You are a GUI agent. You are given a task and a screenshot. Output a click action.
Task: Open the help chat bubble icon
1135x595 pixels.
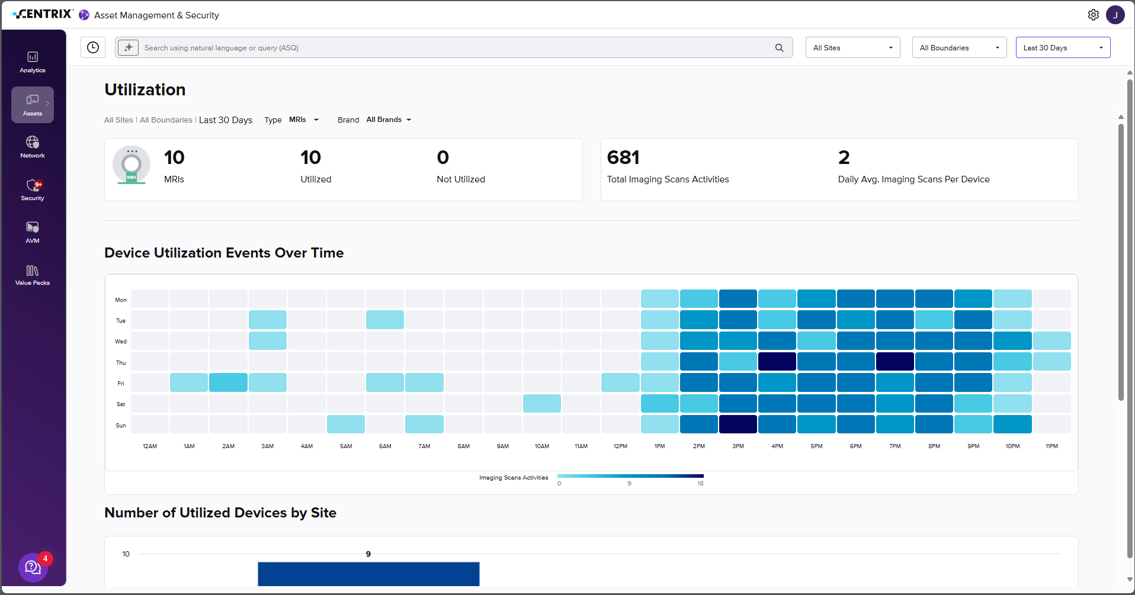pyautogui.click(x=33, y=568)
